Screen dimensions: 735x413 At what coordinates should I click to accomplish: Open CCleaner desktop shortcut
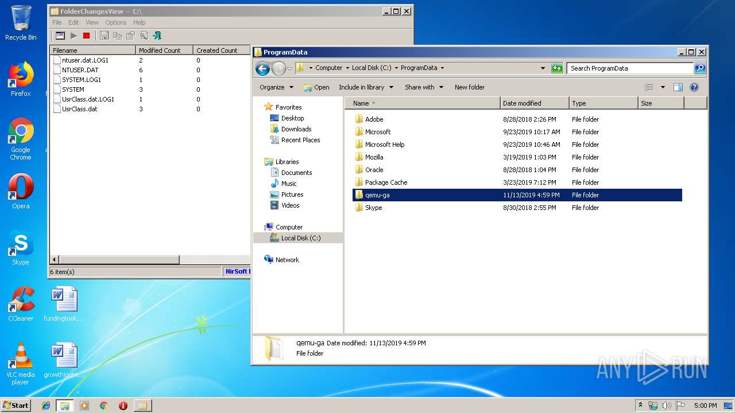click(21, 304)
